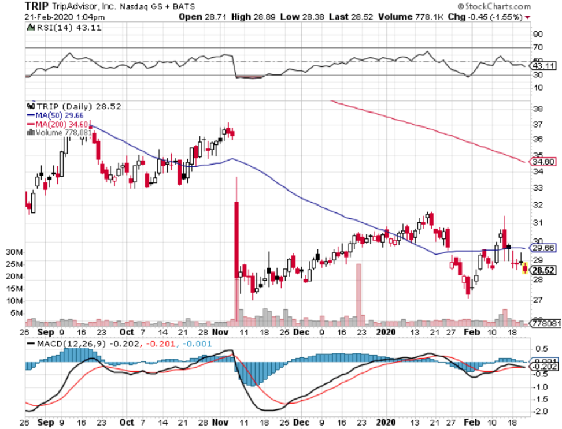Click the Sep label under the MACD panel
Screen dimensions: 562x429
[46, 423]
